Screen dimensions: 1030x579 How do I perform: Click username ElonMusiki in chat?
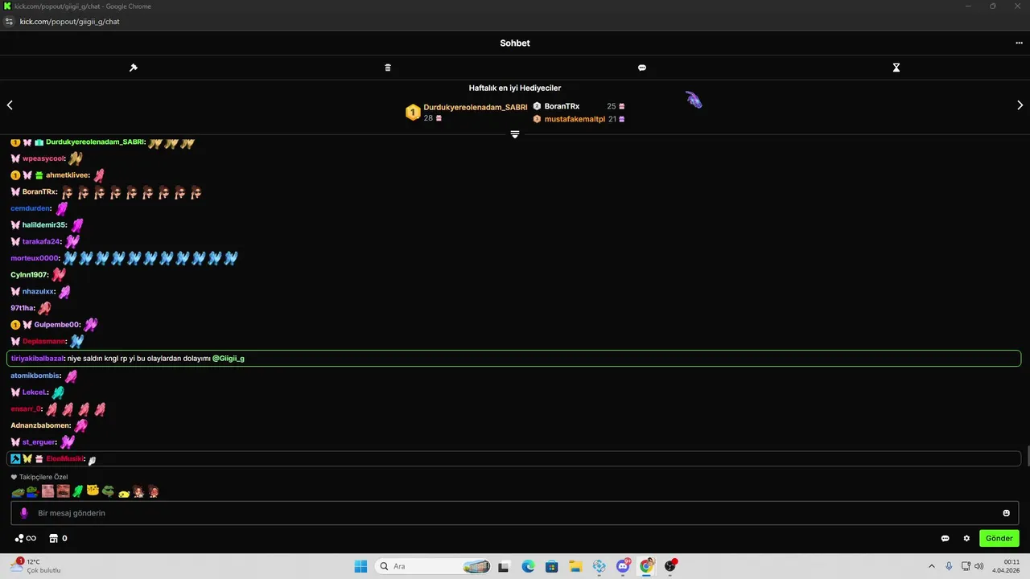[x=65, y=458]
